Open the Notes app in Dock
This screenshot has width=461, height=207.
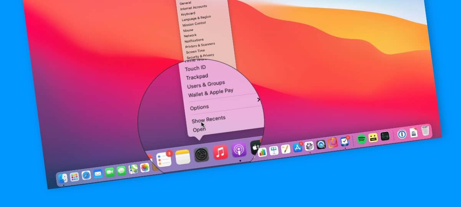click(183, 157)
